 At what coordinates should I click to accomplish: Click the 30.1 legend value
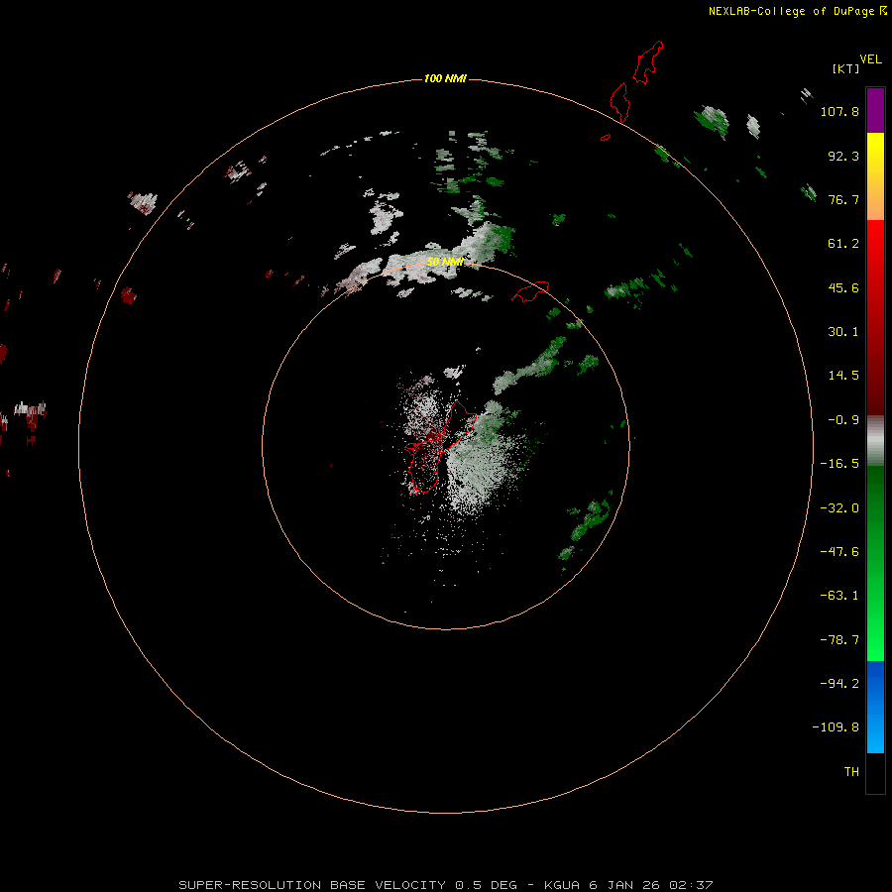click(843, 332)
